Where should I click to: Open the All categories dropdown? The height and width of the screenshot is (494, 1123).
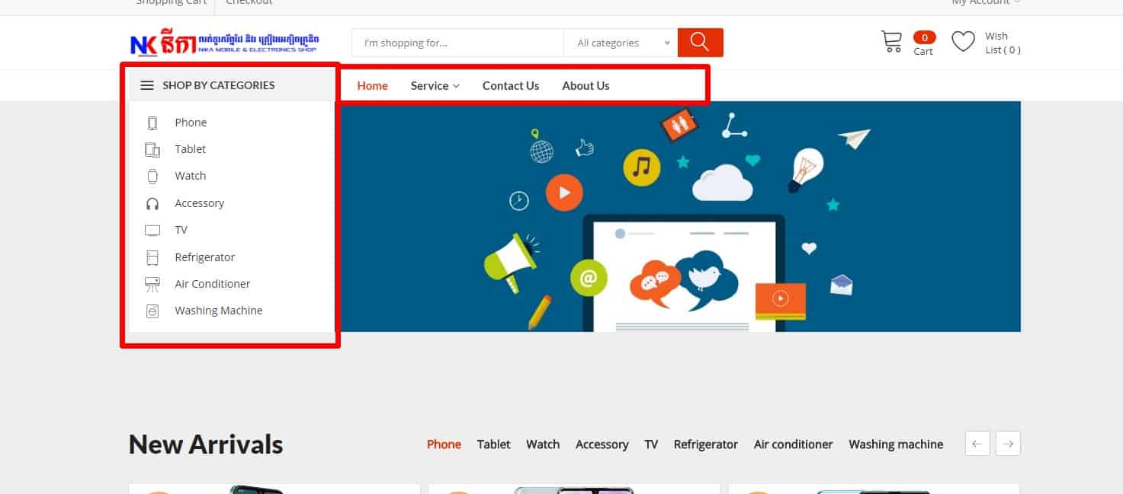620,43
